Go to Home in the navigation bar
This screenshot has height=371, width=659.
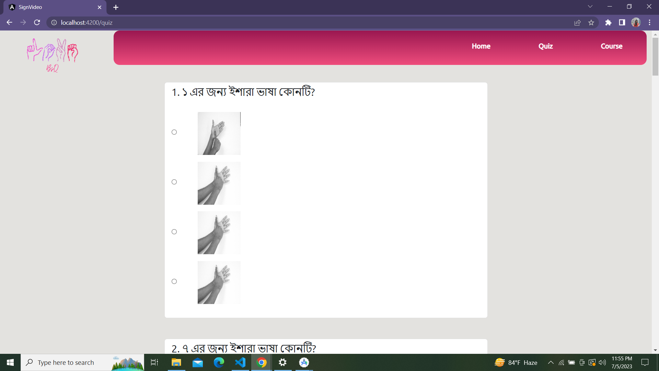pos(481,46)
